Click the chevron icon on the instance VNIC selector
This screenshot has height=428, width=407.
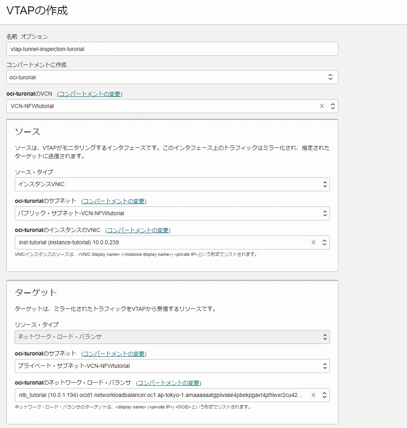pyautogui.click(x=325, y=242)
